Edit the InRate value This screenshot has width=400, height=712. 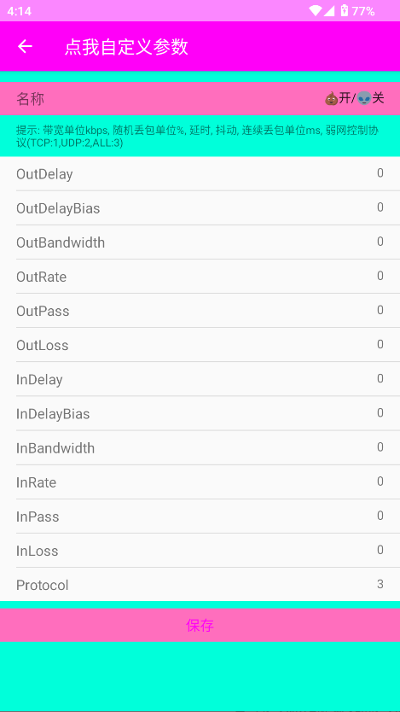pos(380,481)
